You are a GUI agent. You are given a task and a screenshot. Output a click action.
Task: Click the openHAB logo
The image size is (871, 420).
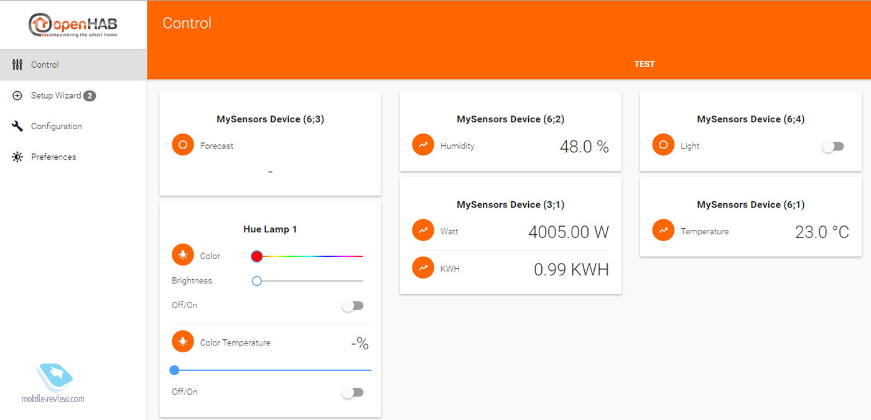[73, 25]
